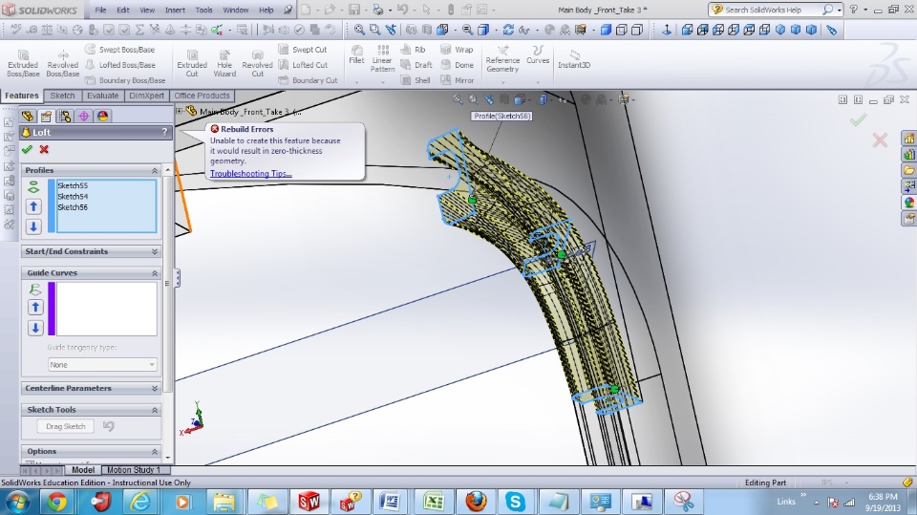This screenshot has width=917, height=515.
Task: Select the Wrap tool
Action: pyautogui.click(x=457, y=50)
